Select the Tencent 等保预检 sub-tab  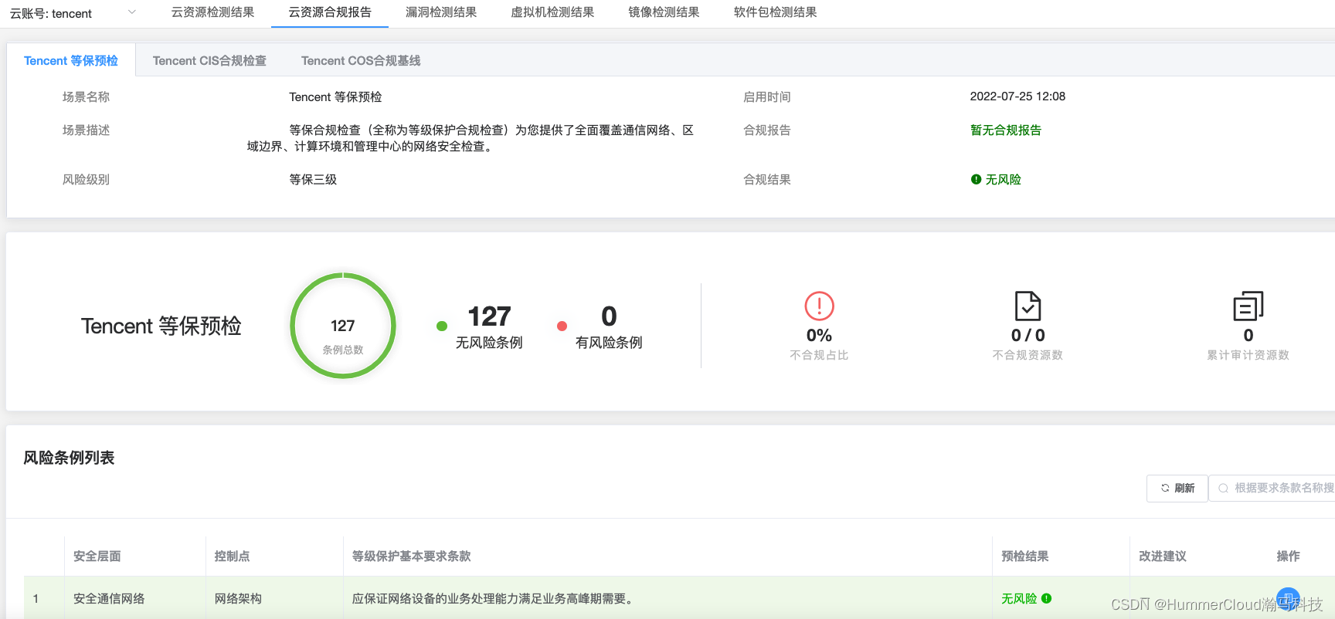point(71,60)
